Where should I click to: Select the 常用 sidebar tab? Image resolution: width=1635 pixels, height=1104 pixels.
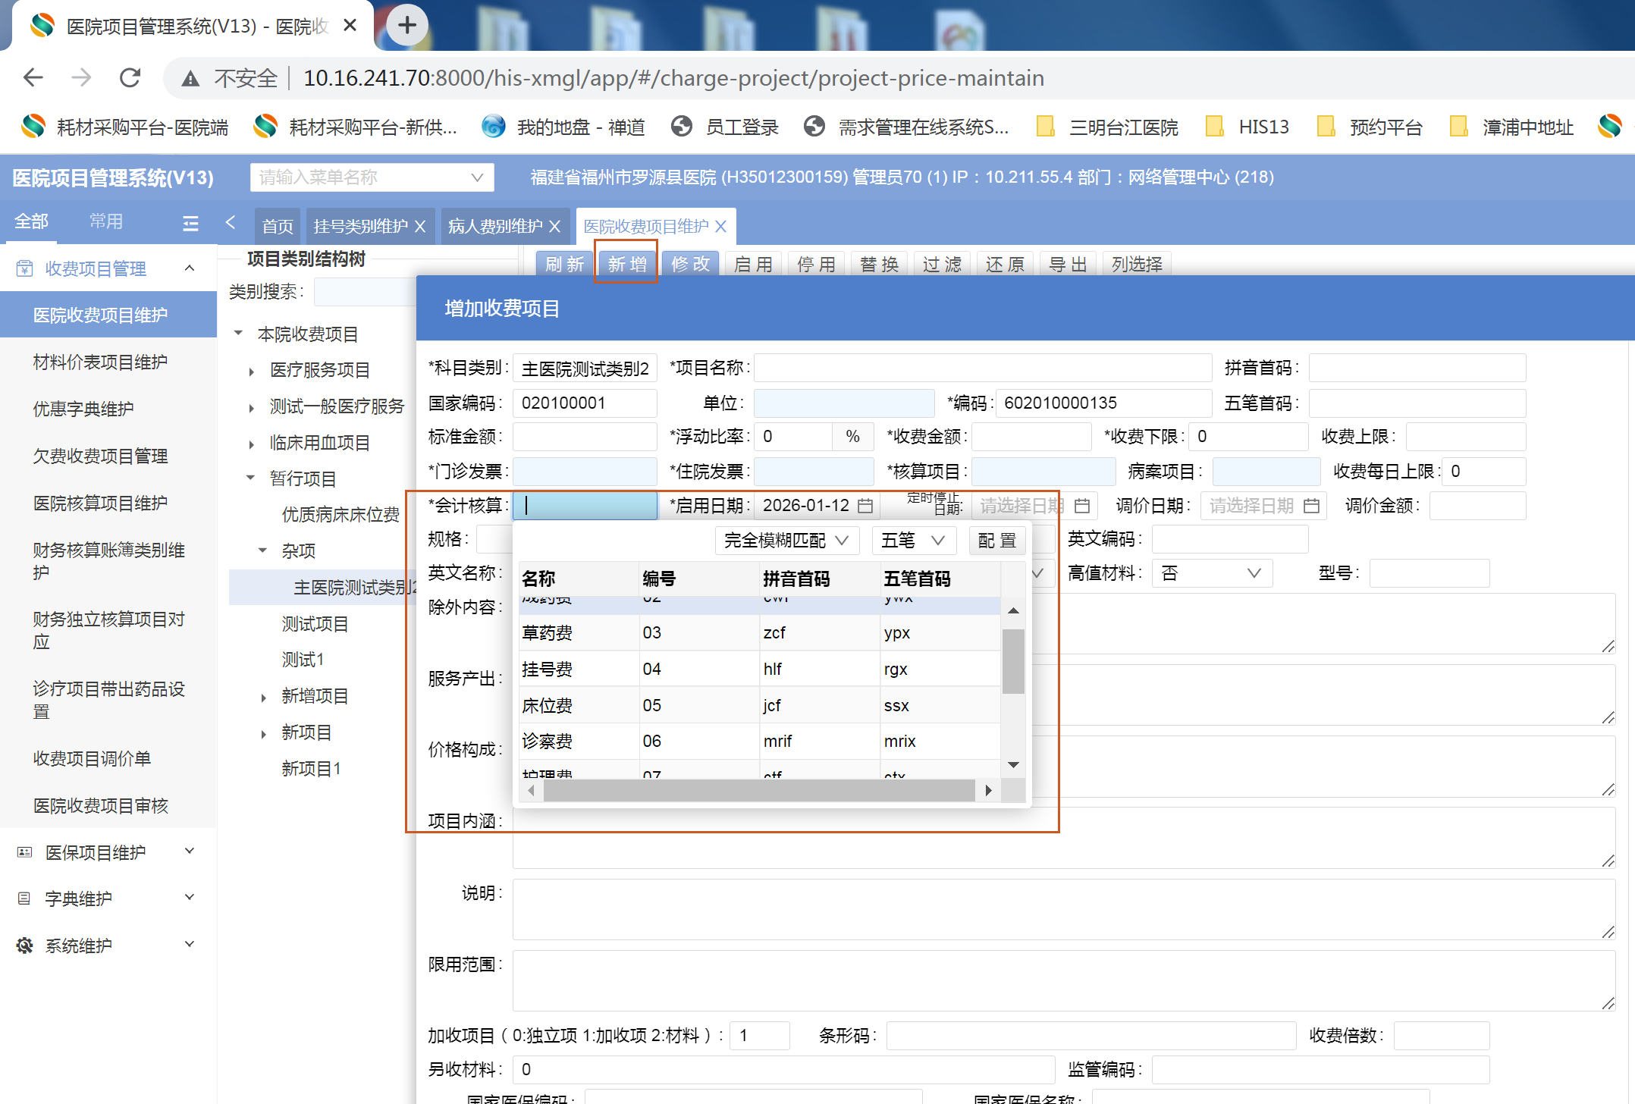pos(106,221)
